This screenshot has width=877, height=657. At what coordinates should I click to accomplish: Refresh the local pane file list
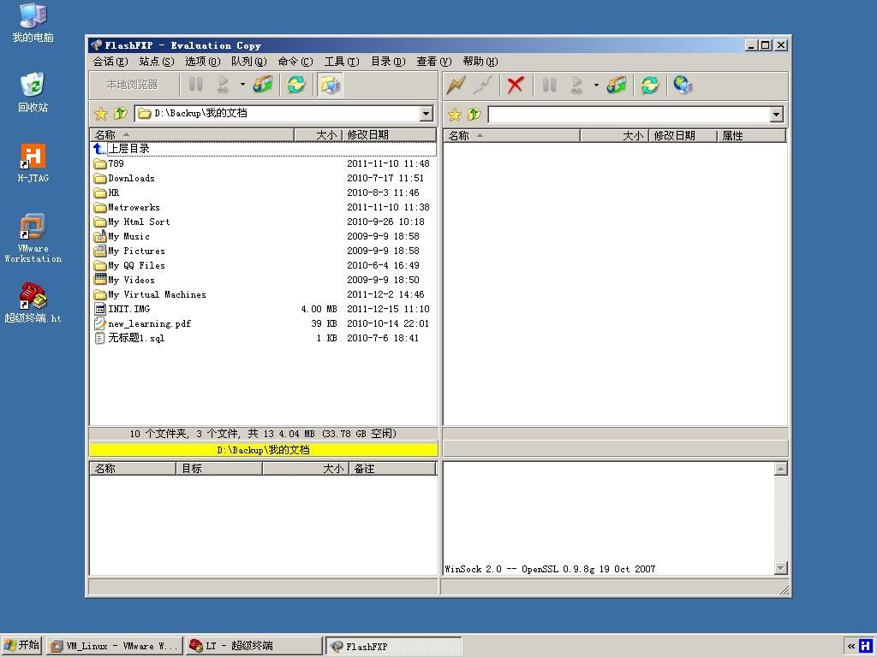[x=295, y=85]
